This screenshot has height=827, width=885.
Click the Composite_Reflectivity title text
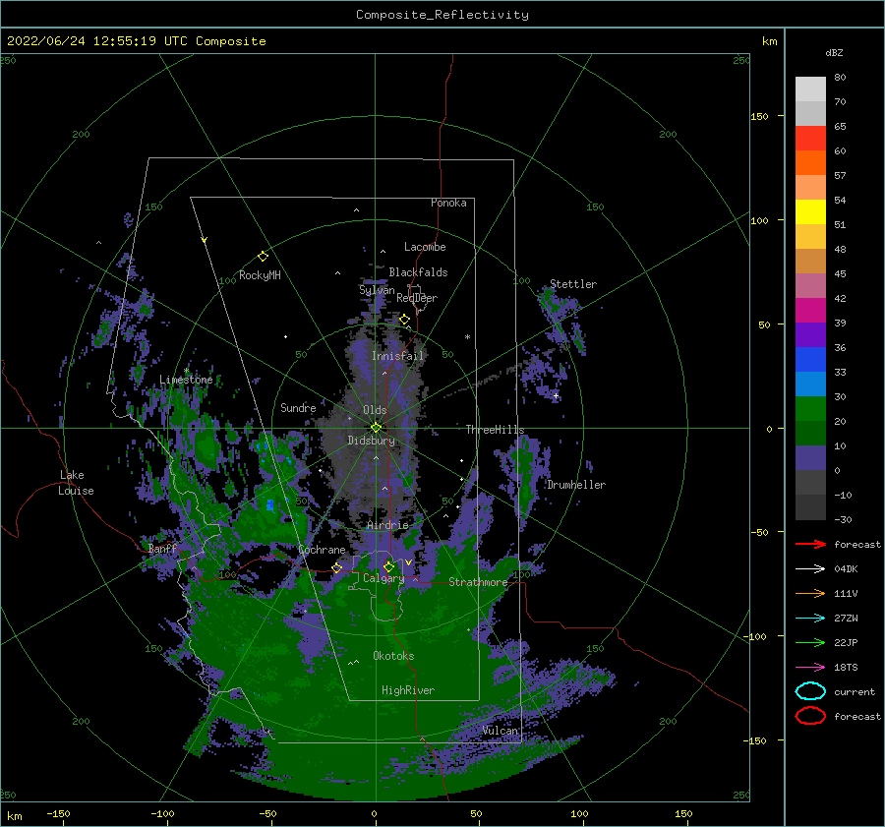442,15
